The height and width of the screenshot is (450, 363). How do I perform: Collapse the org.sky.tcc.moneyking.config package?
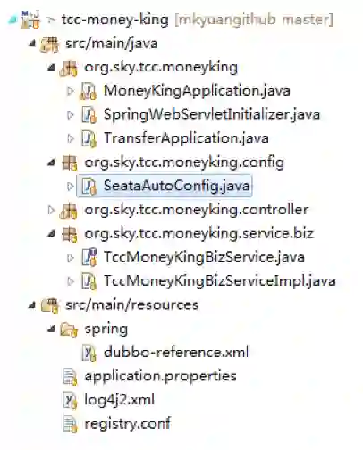pos(51,162)
